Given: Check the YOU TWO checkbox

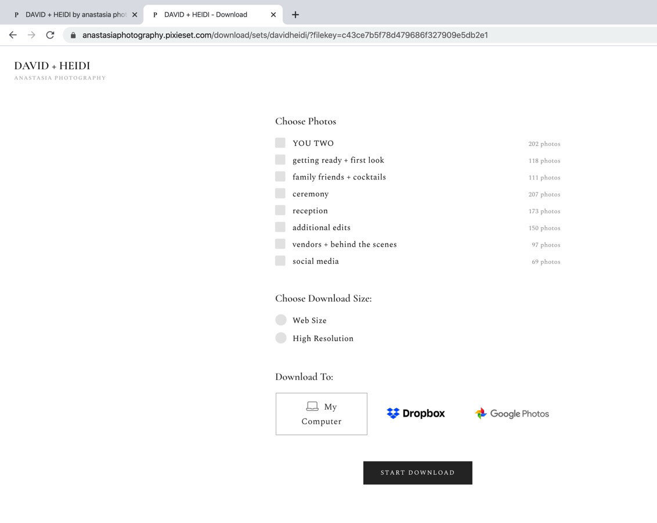Looking at the screenshot, I should pyautogui.click(x=280, y=142).
